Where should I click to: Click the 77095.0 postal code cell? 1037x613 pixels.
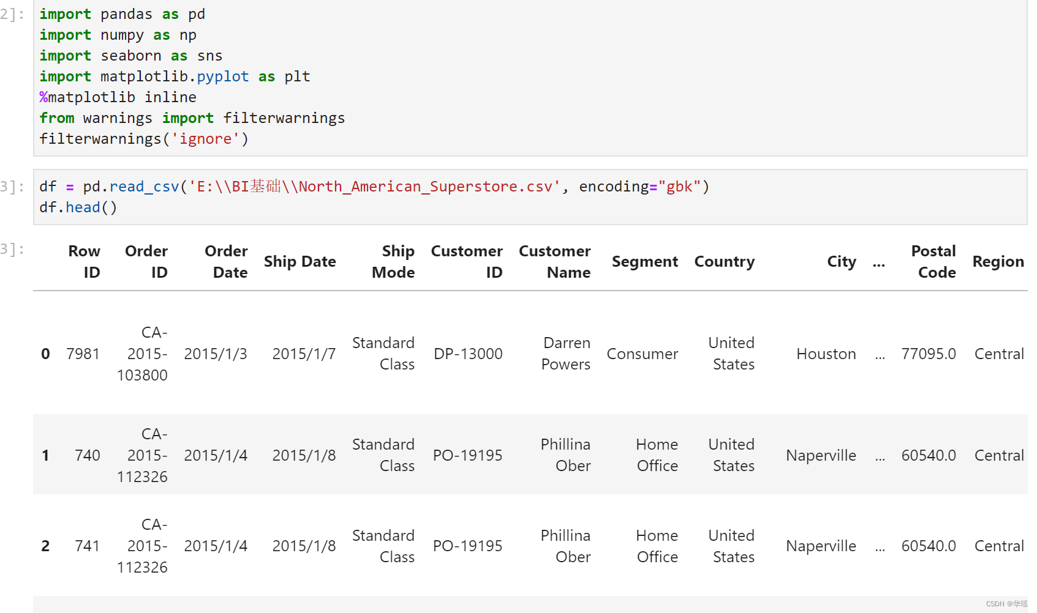pyautogui.click(x=929, y=354)
